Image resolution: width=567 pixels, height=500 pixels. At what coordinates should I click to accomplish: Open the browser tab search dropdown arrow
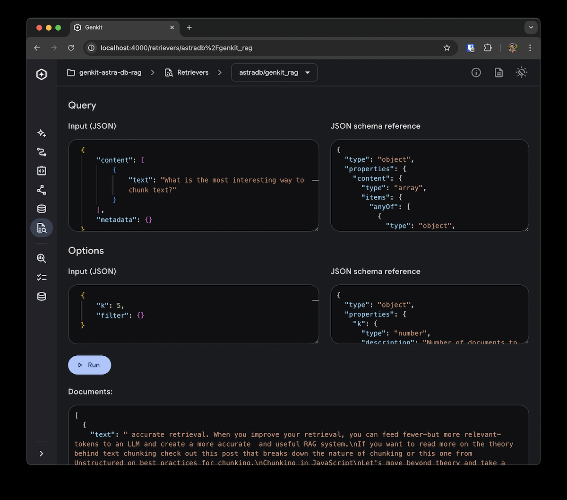531,27
